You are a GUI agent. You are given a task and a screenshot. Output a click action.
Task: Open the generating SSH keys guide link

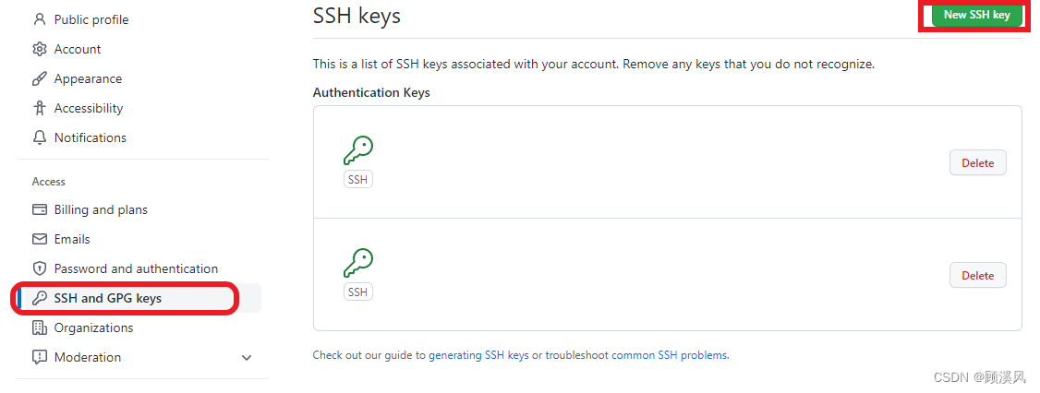pos(478,355)
